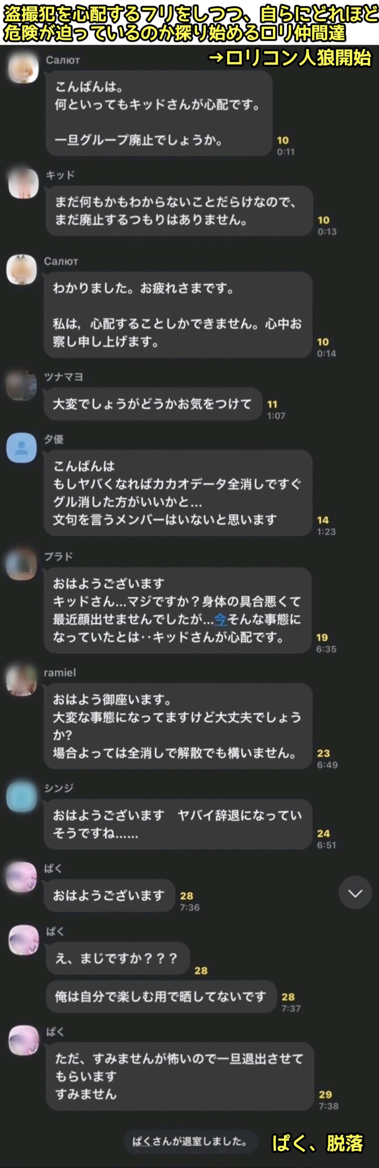Select the 俺は自分で楽しむ用で晒してないです bubble
The image size is (379, 1168).
[x=161, y=996]
